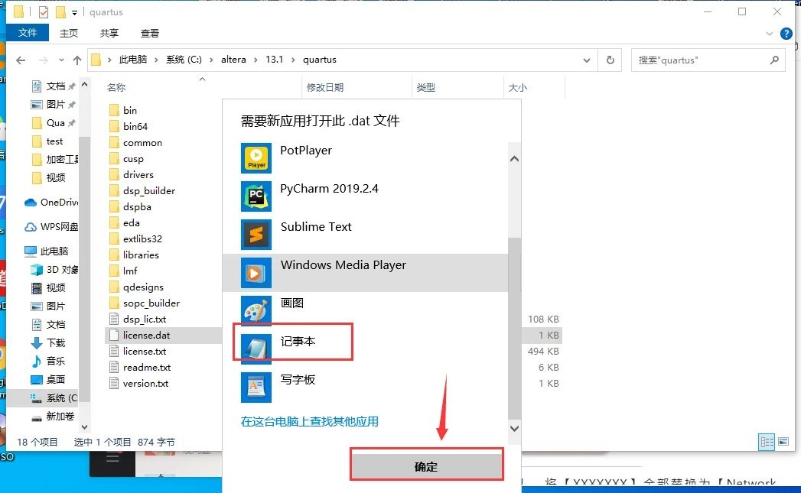Open 下载 downloads in the sidebar
The width and height of the screenshot is (801, 493).
pyautogui.click(x=48, y=342)
